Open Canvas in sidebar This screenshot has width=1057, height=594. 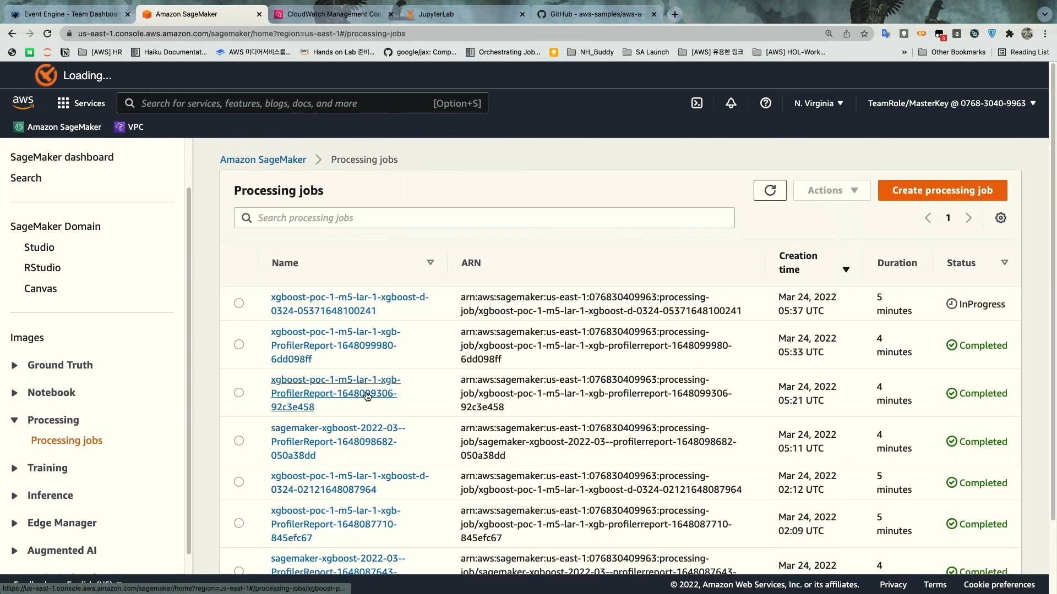pos(40,289)
